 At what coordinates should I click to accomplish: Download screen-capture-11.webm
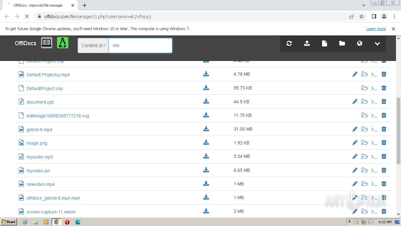(206, 211)
